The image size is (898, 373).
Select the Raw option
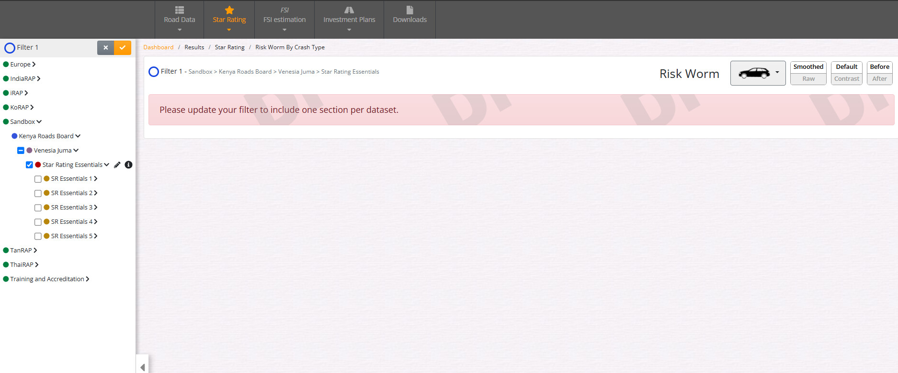pyautogui.click(x=808, y=79)
